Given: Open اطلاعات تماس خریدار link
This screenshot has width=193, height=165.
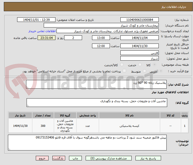Looking at the screenshot, I should click(x=42, y=31).
